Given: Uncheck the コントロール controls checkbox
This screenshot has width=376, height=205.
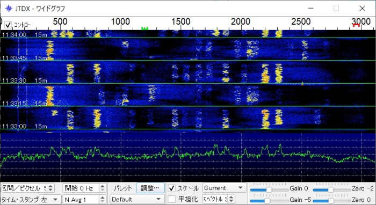Looking at the screenshot, I should (8, 25).
